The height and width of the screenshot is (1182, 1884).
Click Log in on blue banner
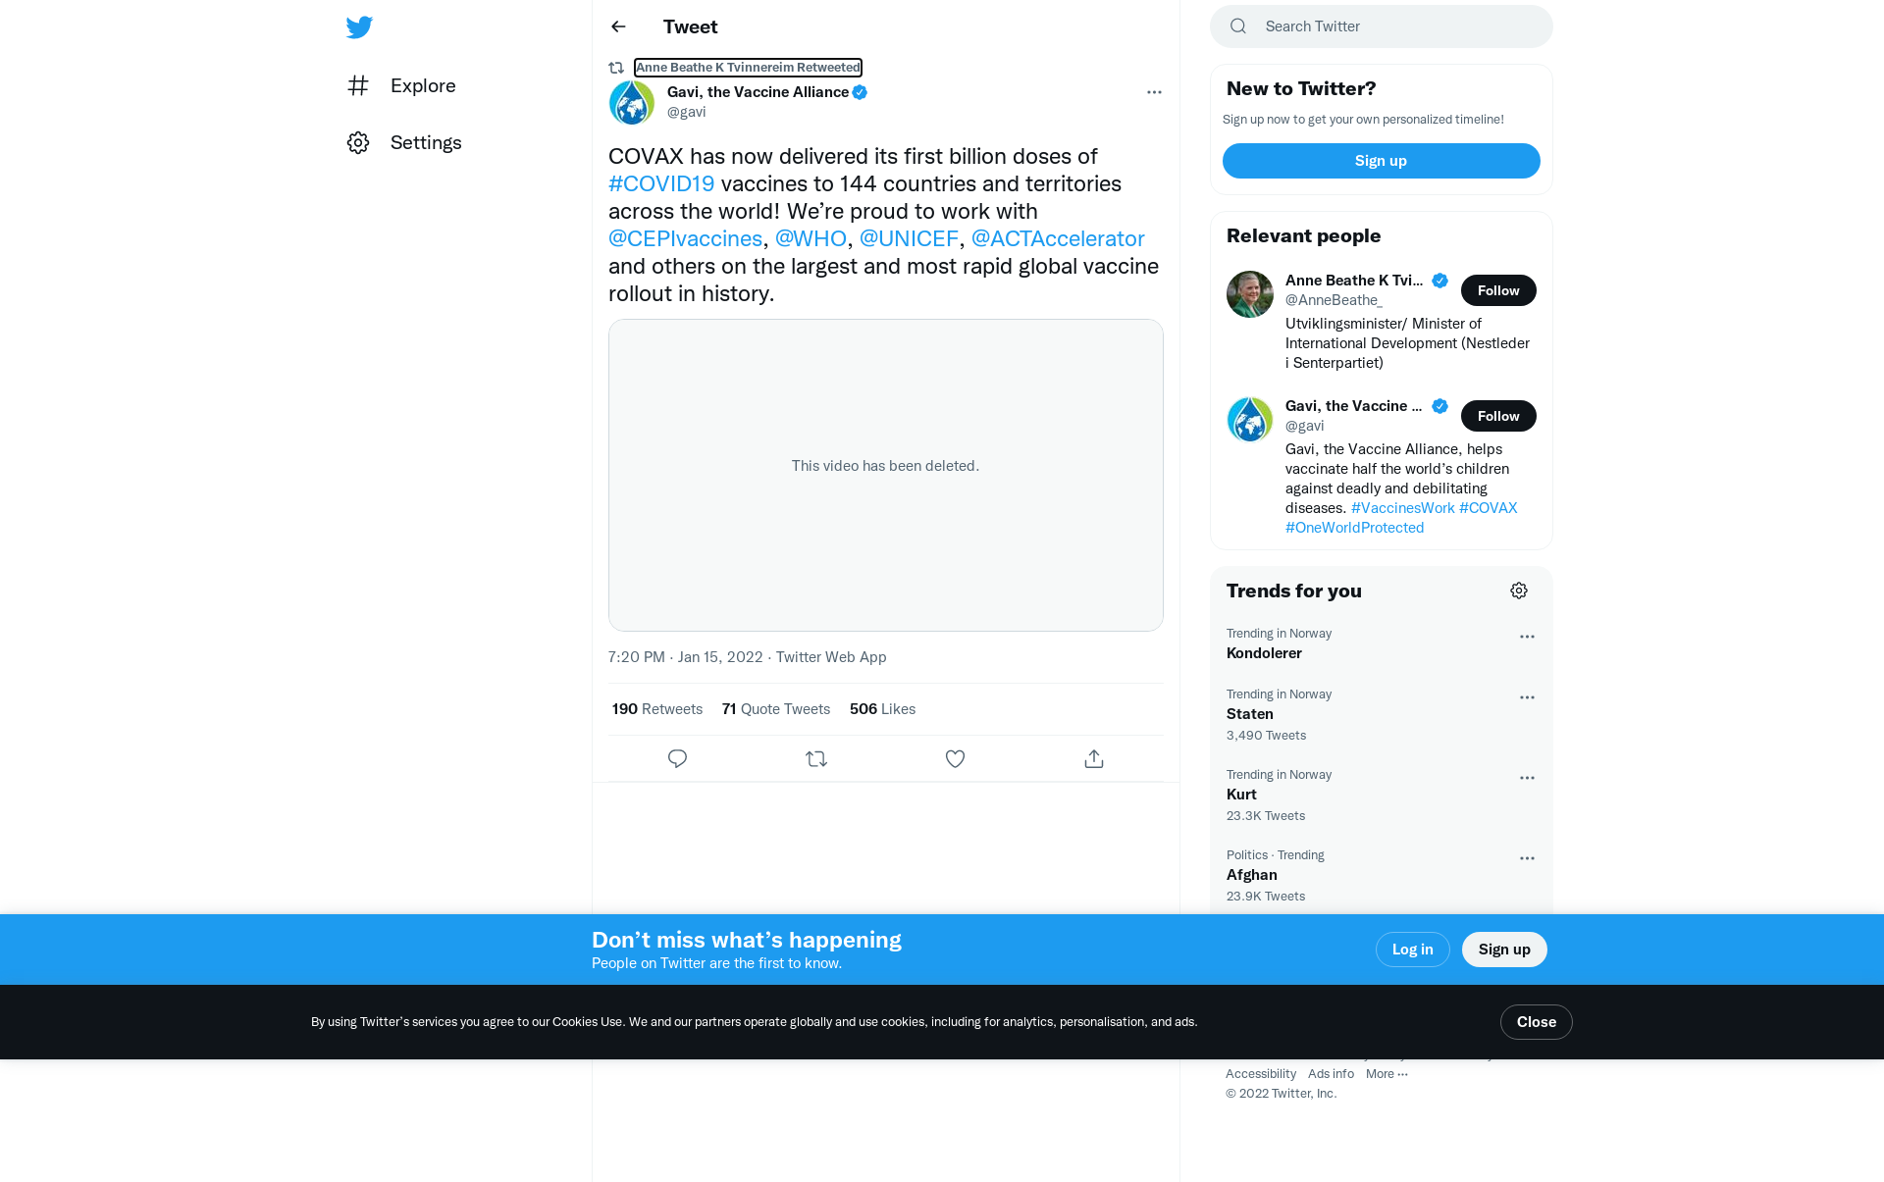click(x=1412, y=950)
